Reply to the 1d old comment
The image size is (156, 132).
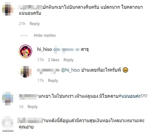(x=33, y=107)
